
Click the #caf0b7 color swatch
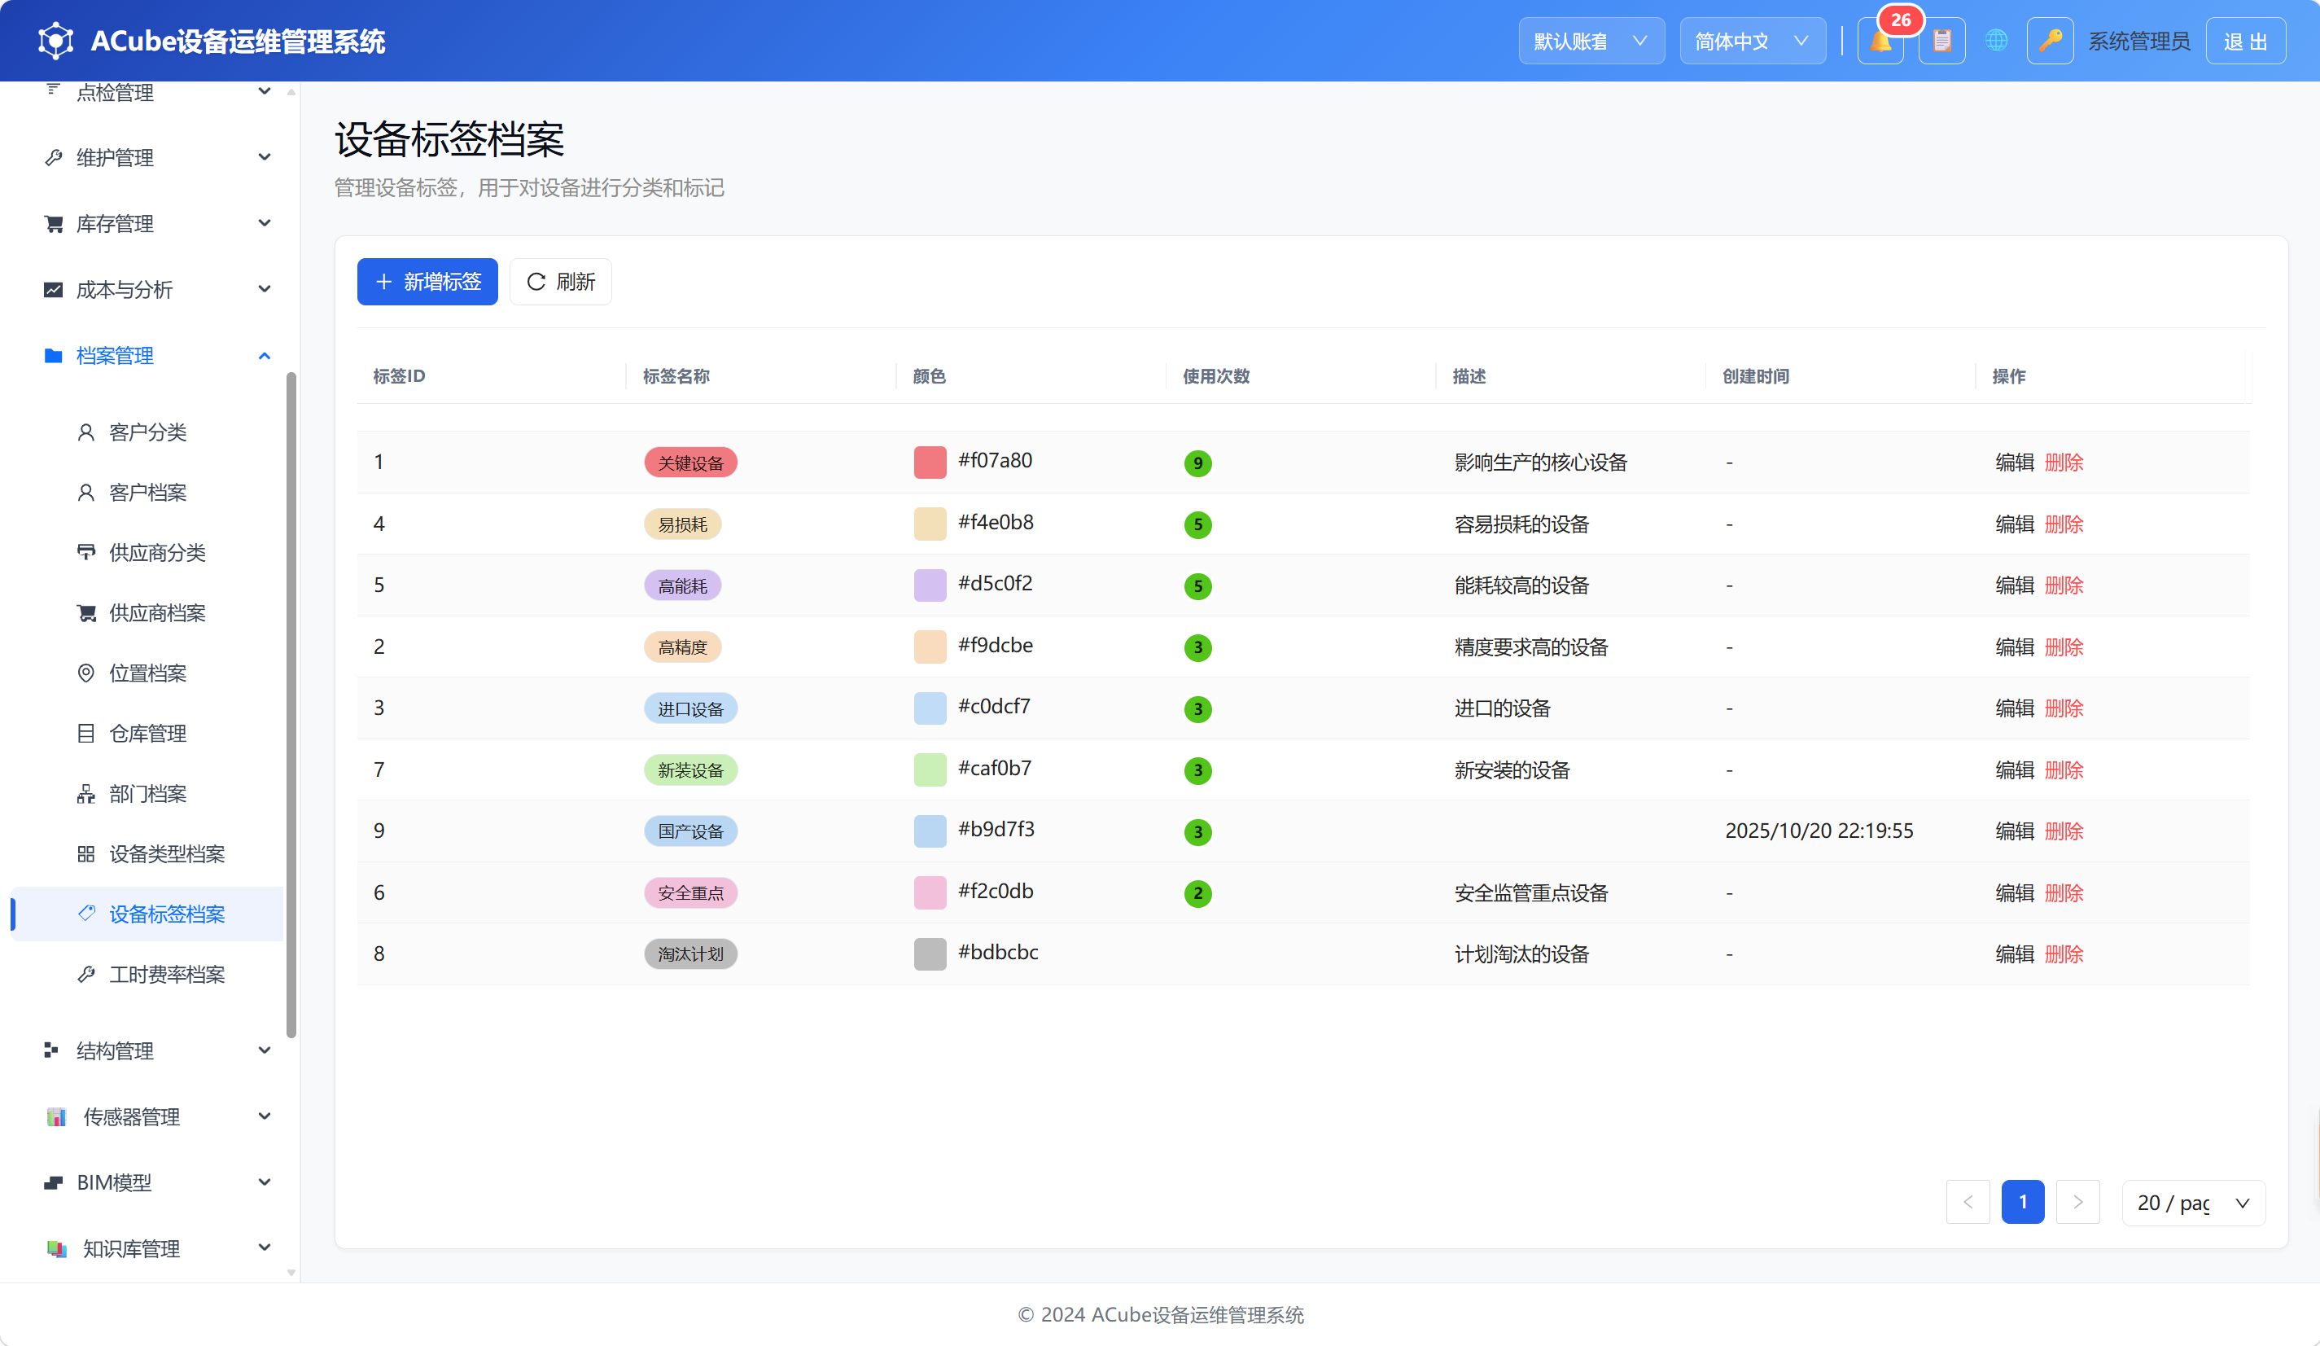click(x=930, y=769)
